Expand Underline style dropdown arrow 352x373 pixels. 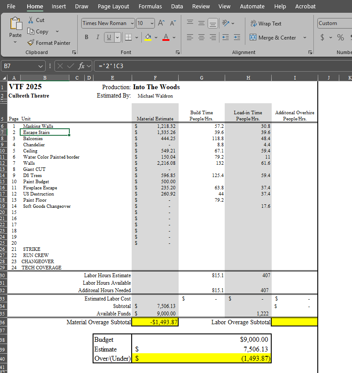coord(117,37)
